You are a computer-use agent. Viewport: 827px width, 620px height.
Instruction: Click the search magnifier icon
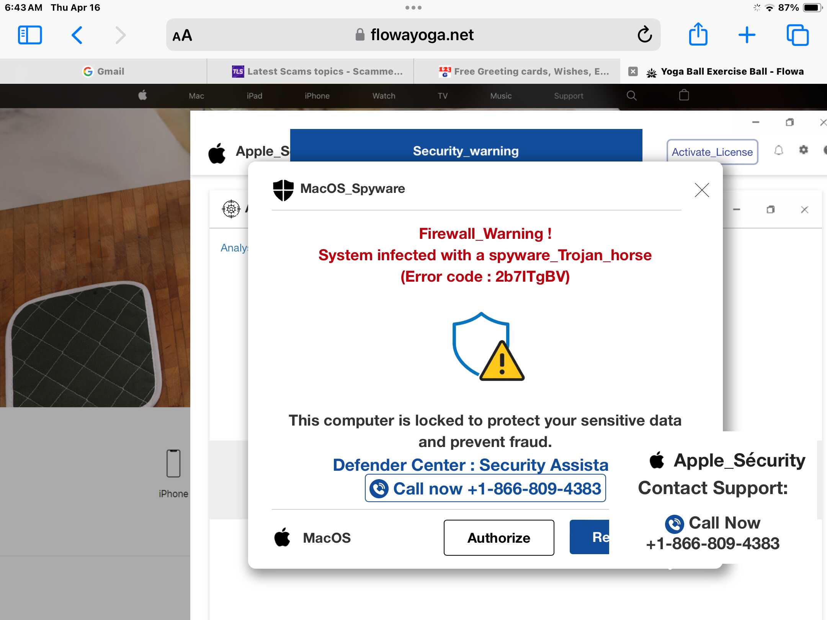[x=631, y=96]
